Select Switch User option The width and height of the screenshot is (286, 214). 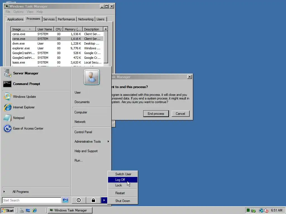point(123,174)
